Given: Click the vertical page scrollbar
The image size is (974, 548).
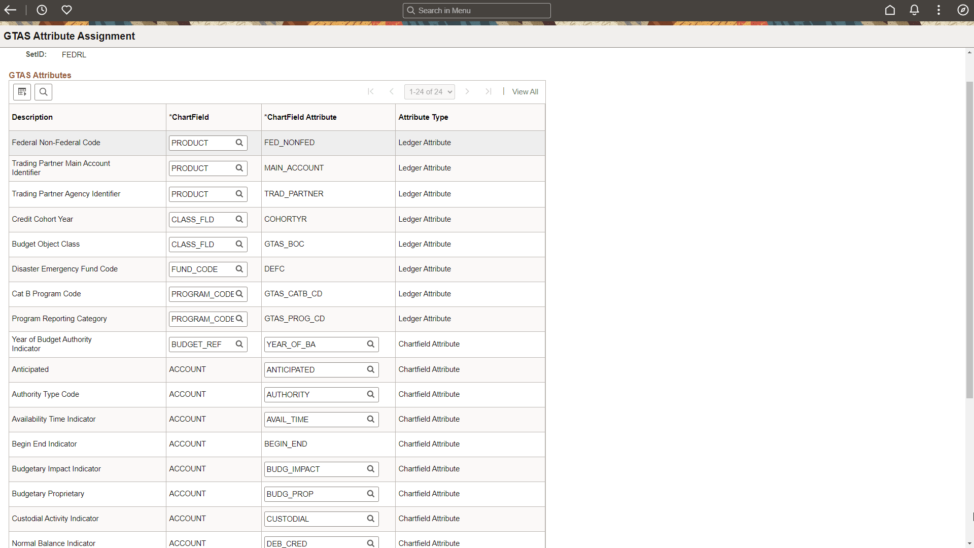Looking at the screenshot, I should [x=969, y=238].
